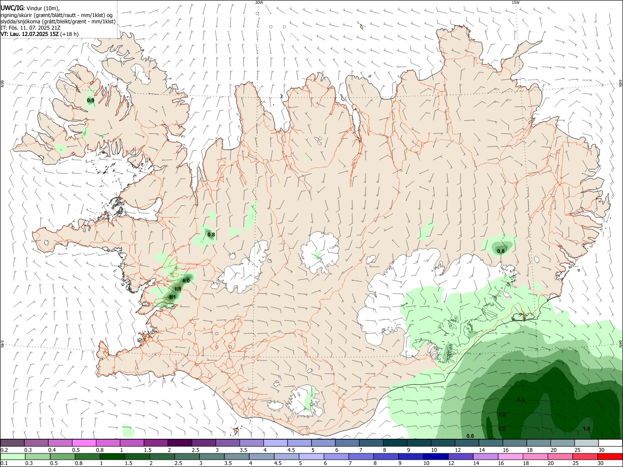Screen dimensions: 623x467
Task: Click the lower legend swatch between 1 and 1.5
Action: (112, 457)
